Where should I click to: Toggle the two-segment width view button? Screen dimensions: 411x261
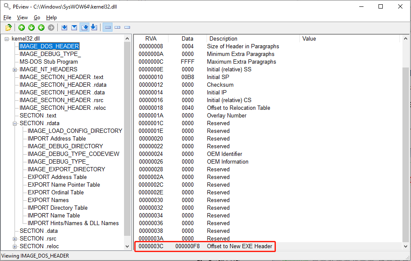118,28
